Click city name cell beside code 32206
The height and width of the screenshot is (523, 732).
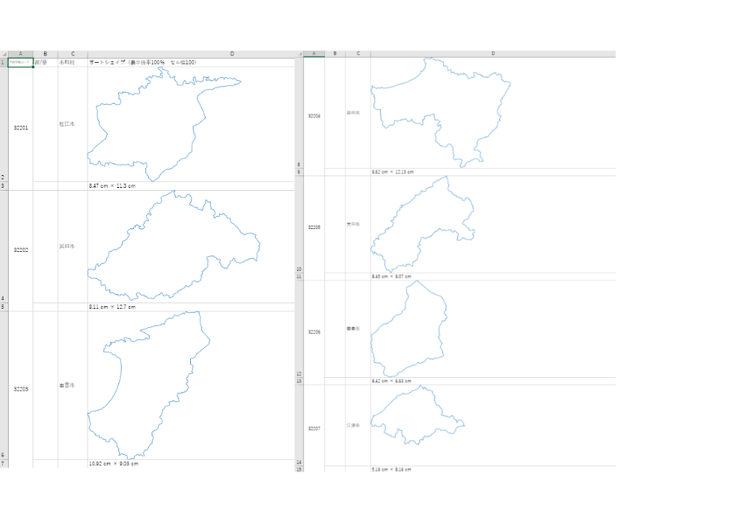tap(358, 329)
